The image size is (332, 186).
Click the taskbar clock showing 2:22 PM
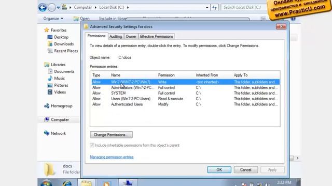click(x=284, y=182)
